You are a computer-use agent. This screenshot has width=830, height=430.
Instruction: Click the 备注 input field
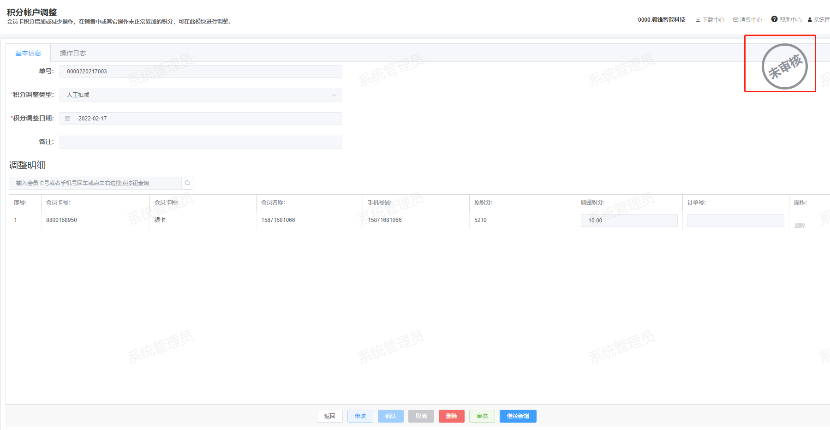[x=201, y=142]
